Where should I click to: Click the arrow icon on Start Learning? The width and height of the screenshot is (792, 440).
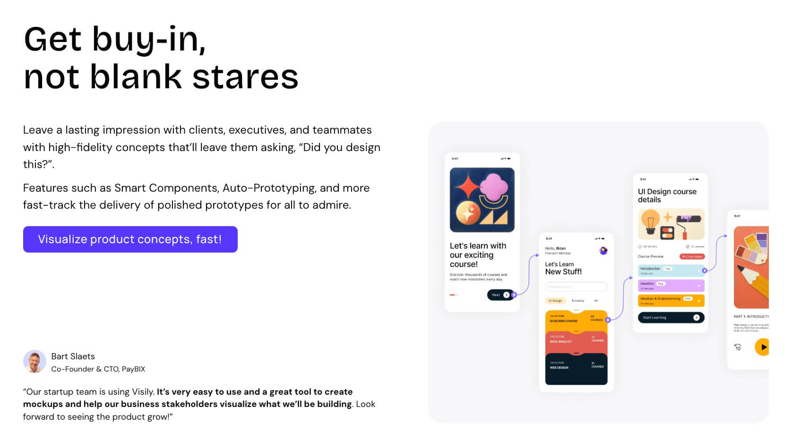696,318
